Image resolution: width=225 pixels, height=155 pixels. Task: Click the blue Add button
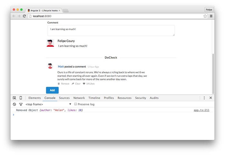pyautogui.click(x=52, y=90)
